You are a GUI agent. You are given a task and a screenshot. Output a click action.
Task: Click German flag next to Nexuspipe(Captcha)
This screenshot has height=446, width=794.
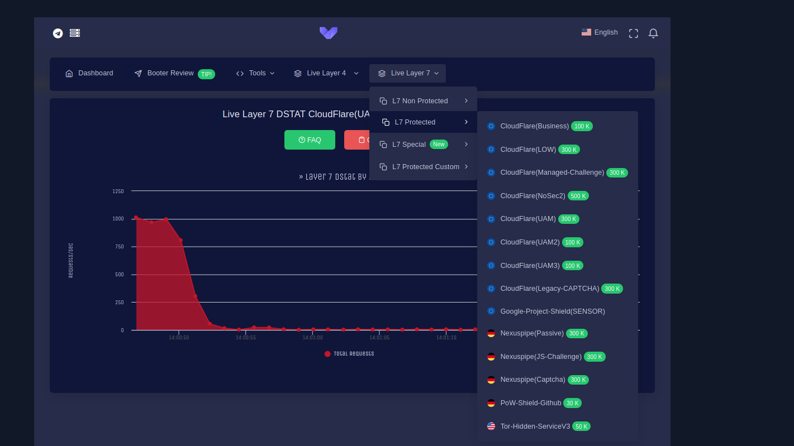pos(491,380)
